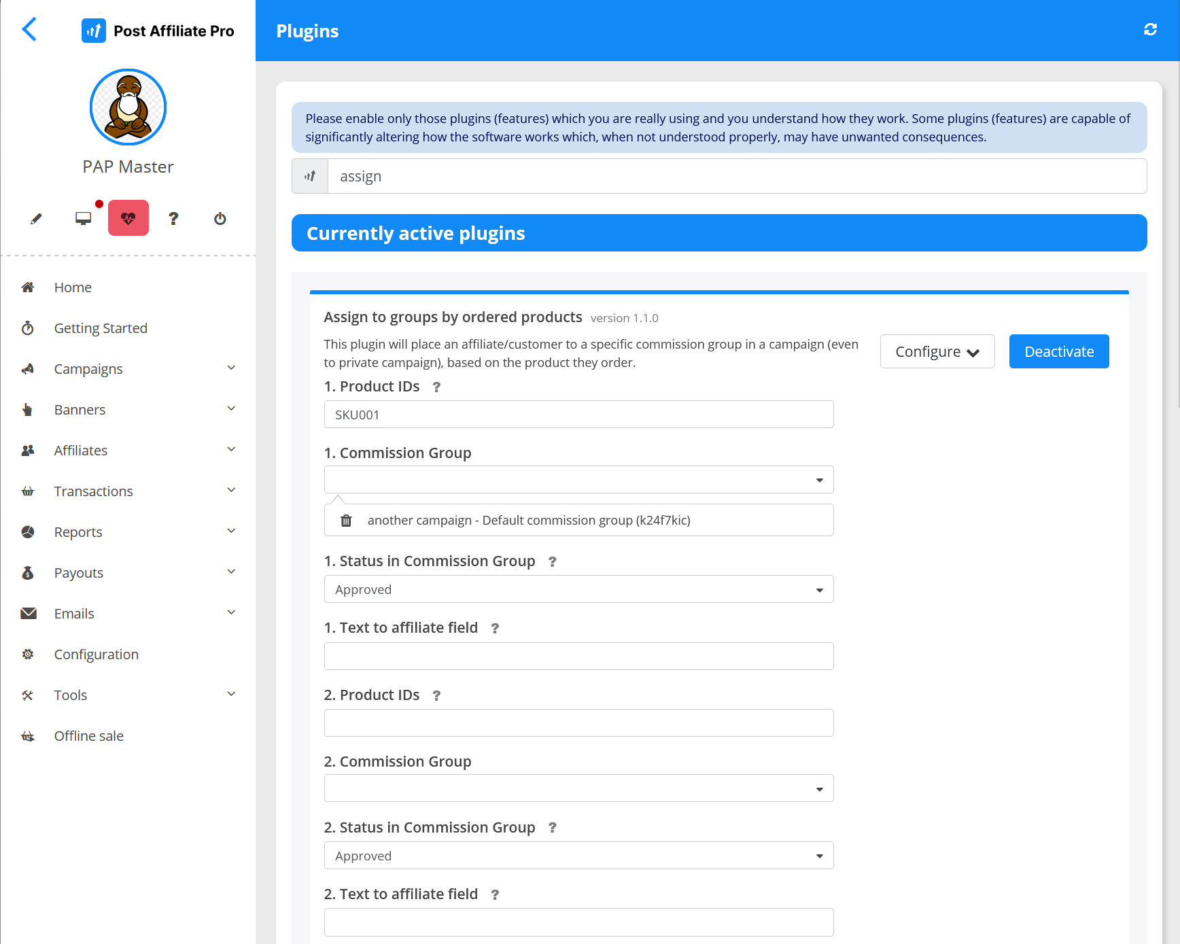Click the plugin search field containing assign
Image resolution: width=1180 pixels, height=944 pixels.
coord(736,177)
